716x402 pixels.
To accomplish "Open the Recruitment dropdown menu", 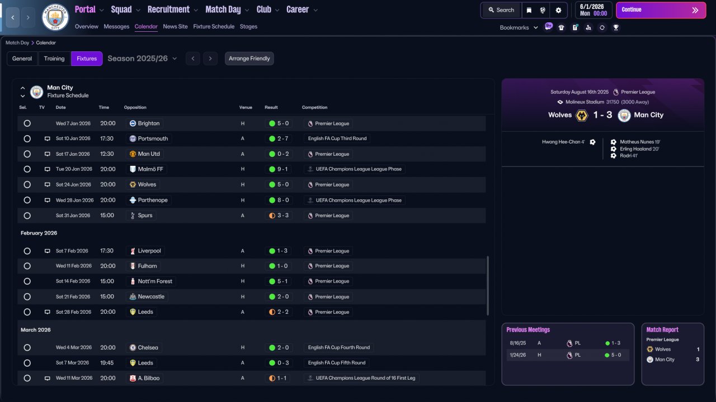I will point(173,9).
